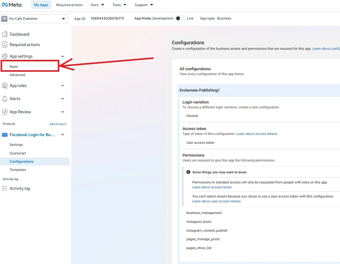Expand the App roles section chevron
This screenshot has width=340, height=264.
tap(62, 86)
